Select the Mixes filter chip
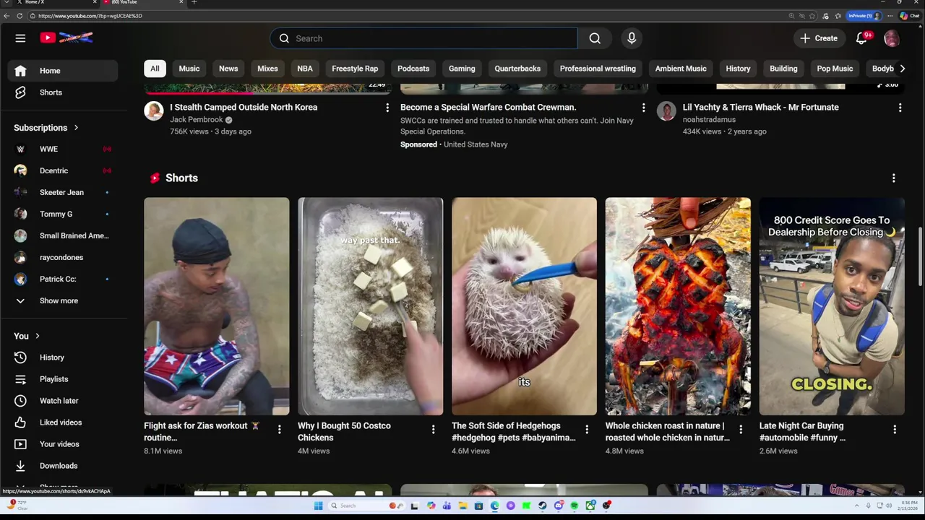 [267, 69]
